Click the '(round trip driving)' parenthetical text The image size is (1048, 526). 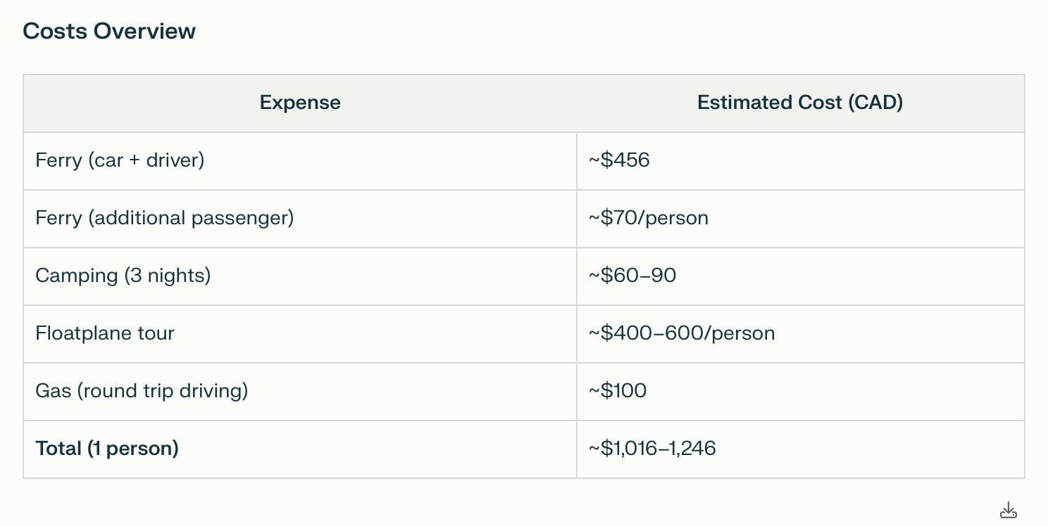[163, 391]
